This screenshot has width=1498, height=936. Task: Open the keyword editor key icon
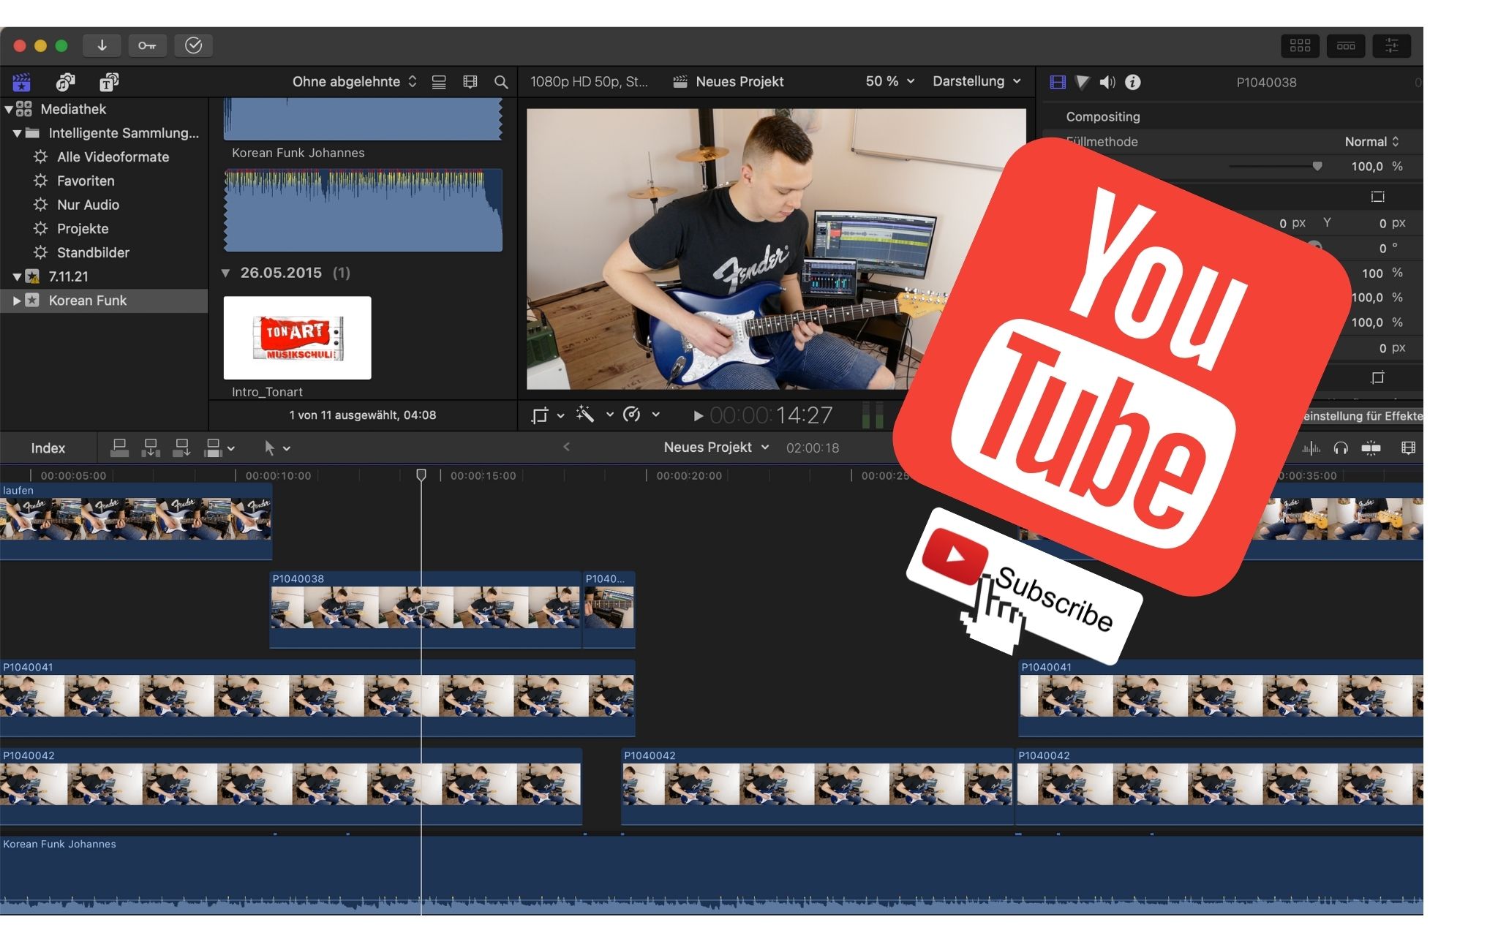[x=147, y=45]
